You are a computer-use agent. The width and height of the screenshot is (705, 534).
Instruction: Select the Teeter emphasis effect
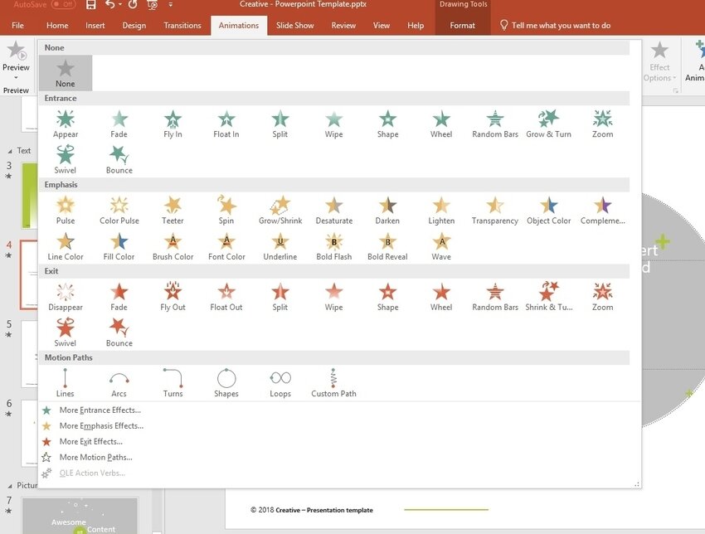(173, 210)
